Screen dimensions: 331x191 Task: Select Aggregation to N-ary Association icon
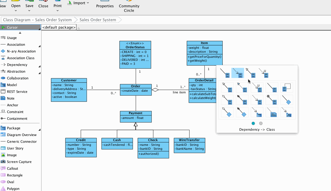(x=227, y=112)
